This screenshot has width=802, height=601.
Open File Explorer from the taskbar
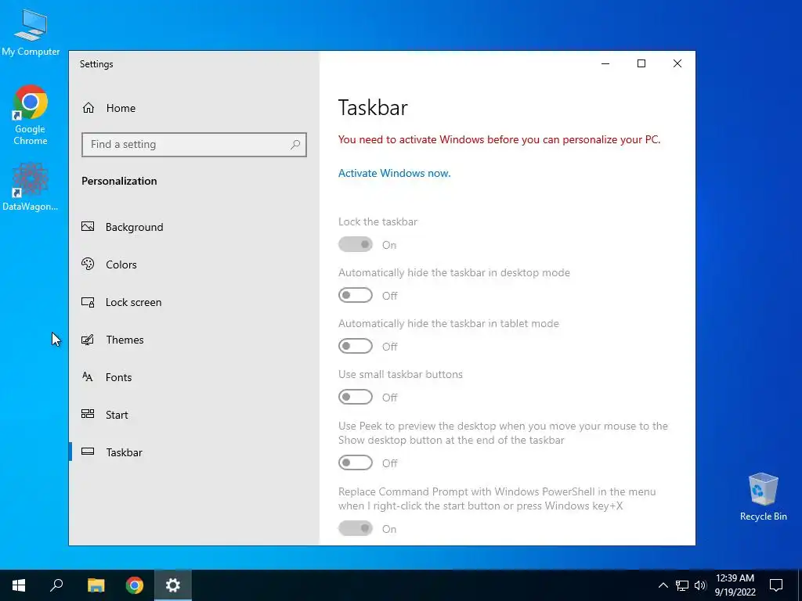tap(96, 585)
